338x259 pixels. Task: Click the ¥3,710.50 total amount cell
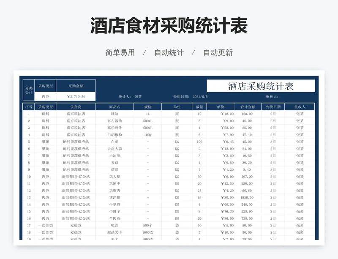(76, 96)
